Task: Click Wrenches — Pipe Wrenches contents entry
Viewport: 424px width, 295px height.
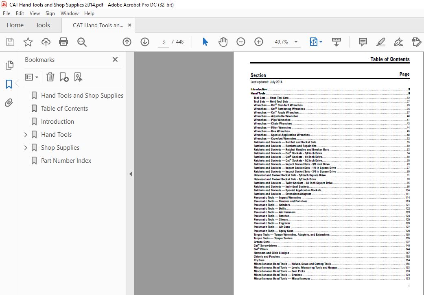Action: pyautogui.click(x=332, y=120)
